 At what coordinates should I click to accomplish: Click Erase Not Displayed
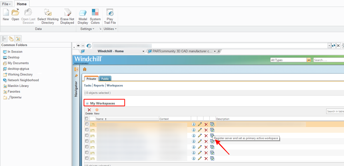click(x=67, y=16)
